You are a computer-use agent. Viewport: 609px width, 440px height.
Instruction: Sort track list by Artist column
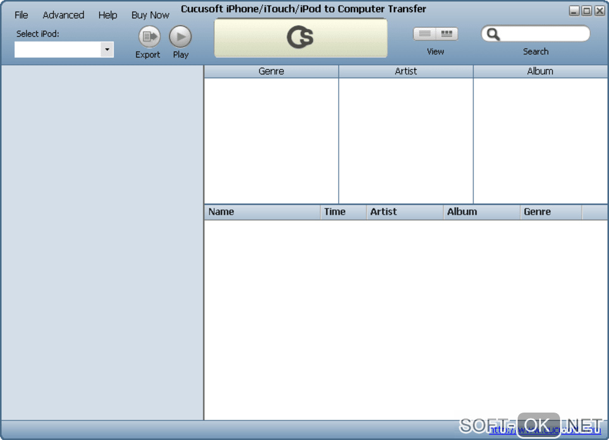405,212
